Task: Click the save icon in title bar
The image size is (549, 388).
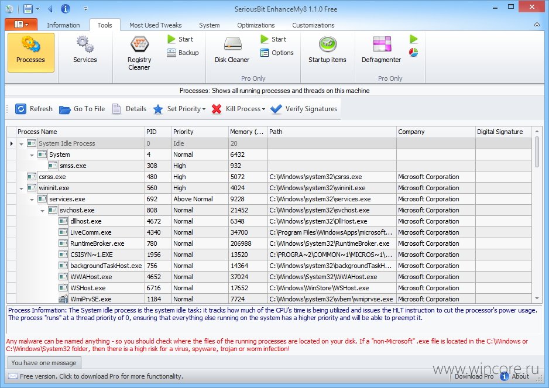Action: point(28,9)
